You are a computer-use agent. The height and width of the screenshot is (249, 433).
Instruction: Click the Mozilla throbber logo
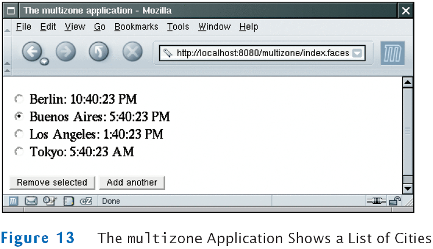tap(392, 53)
